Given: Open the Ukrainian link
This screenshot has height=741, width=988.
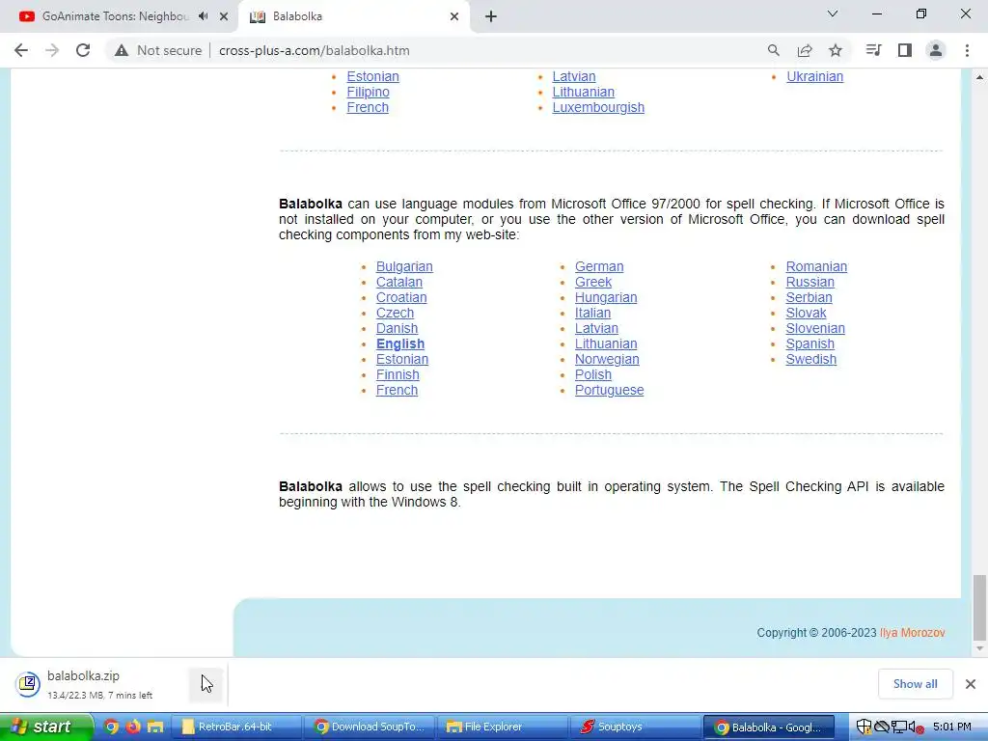Looking at the screenshot, I should point(814,76).
